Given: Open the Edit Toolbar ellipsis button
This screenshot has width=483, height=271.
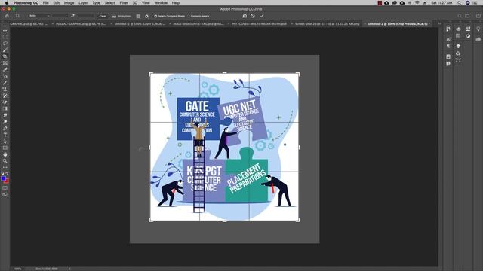Looking at the screenshot, I should (x=5, y=167).
